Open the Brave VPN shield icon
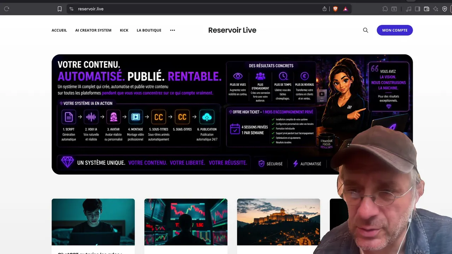 tap(445, 9)
